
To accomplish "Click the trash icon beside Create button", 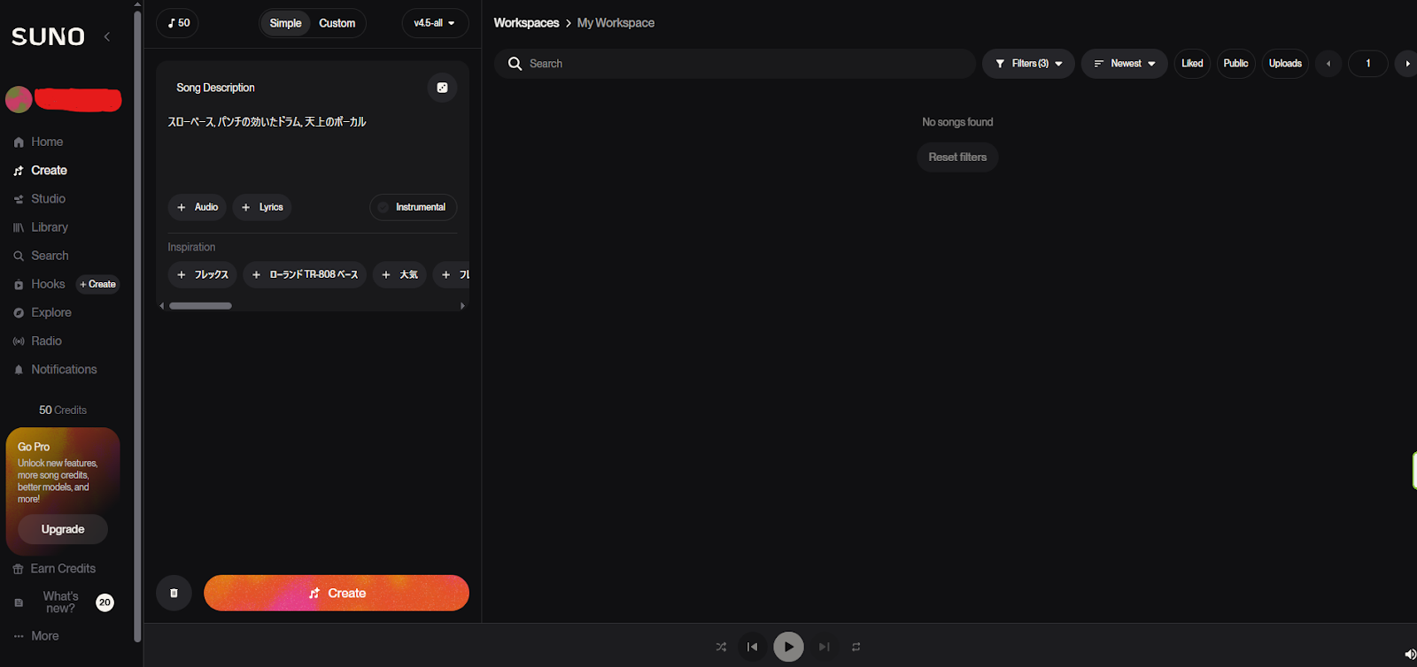I will 174,593.
